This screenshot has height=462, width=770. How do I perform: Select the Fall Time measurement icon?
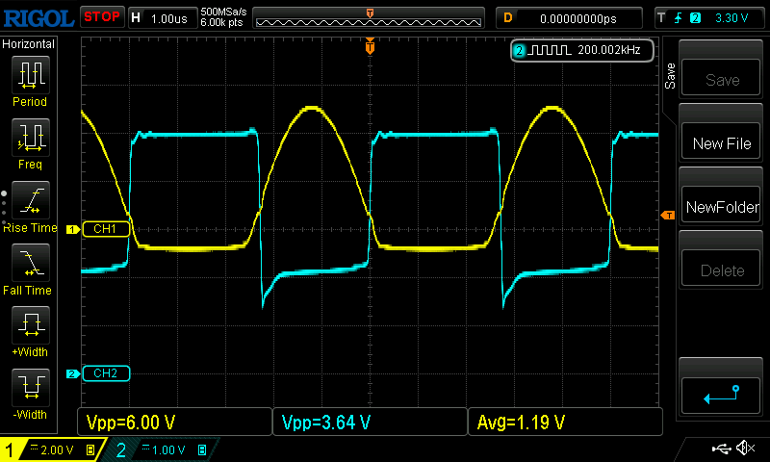click(x=31, y=262)
